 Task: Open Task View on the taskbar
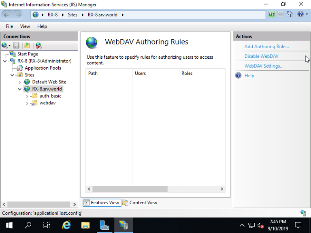(x=47, y=225)
